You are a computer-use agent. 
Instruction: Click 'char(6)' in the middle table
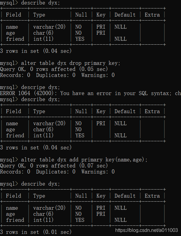43,129
